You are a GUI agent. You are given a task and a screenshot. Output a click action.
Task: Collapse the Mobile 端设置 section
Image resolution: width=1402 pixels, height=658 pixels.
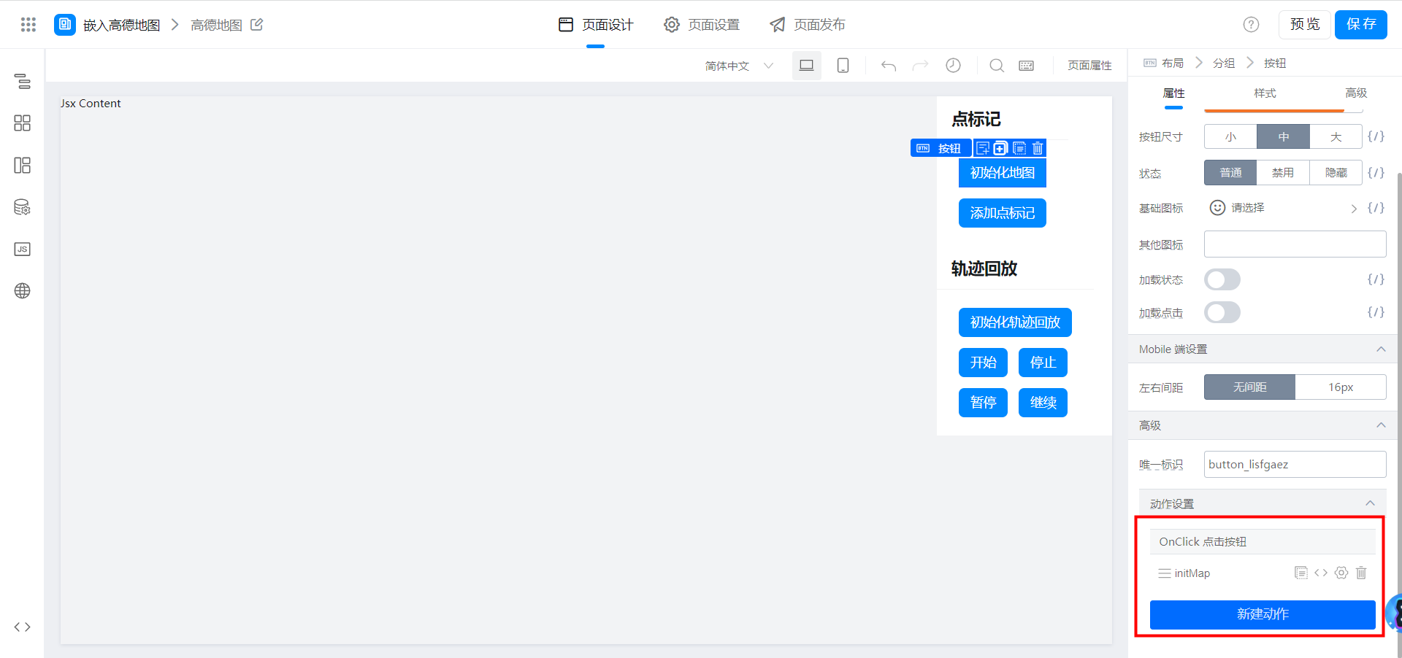click(1380, 349)
